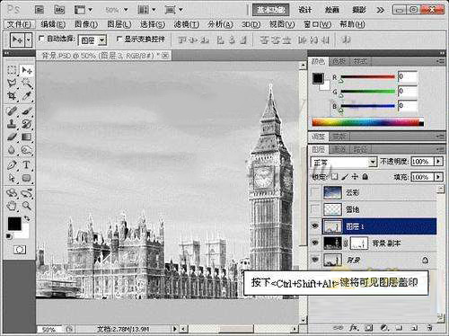The width and height of the screenshot is (449, 336).
Task: Toggle Quick Mask mode icon
Action: point(20,250)
